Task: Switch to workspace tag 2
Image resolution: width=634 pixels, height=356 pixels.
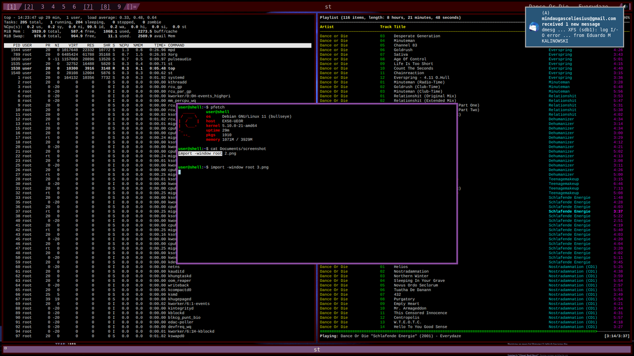Action: pyautogui.click(x=29, y=7)
